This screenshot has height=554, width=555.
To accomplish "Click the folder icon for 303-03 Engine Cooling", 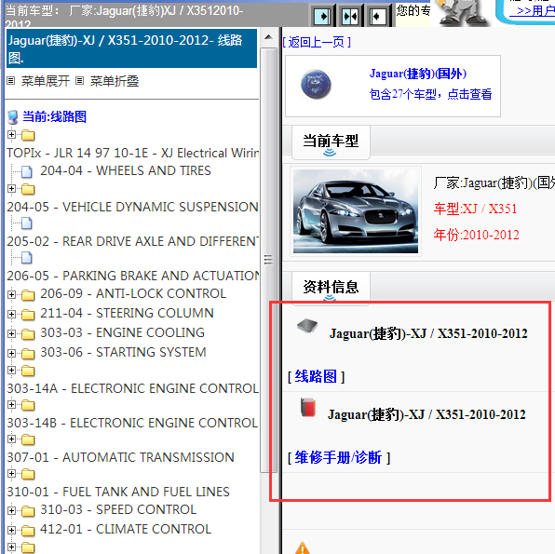I will (x=28, y=333).
